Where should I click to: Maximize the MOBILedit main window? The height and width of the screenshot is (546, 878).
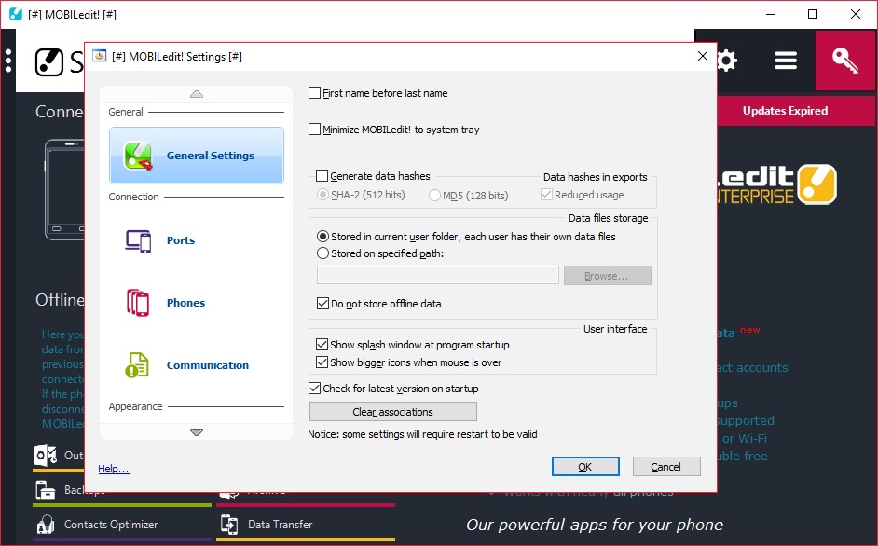pos(813,14)
